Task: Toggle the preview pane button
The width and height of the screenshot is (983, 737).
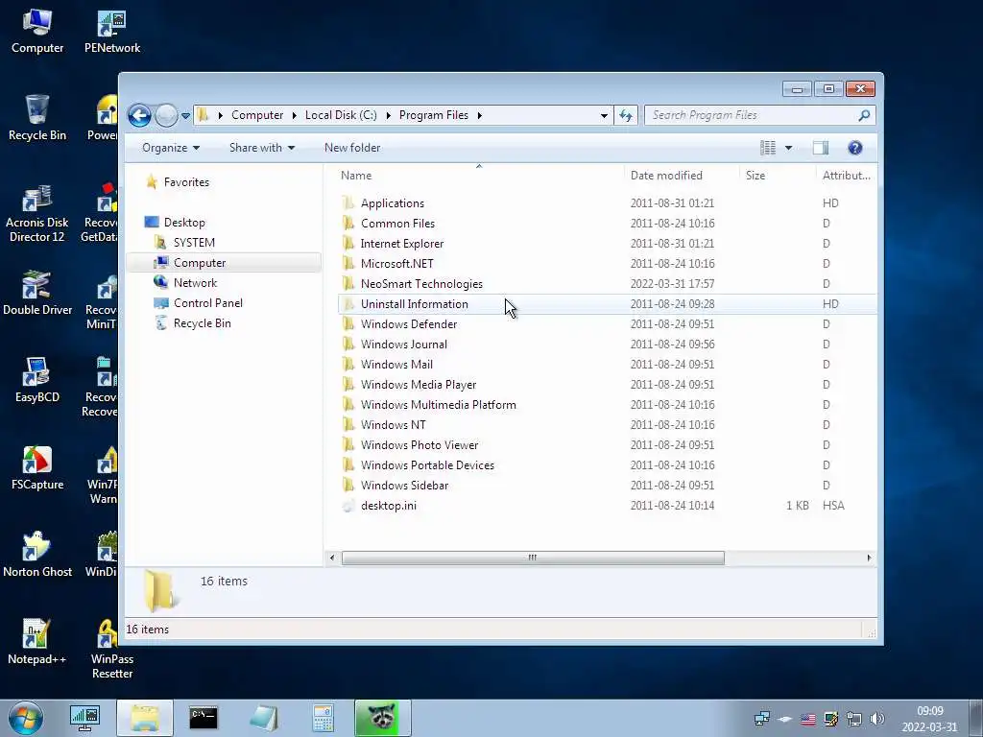Action: point(821,148)
